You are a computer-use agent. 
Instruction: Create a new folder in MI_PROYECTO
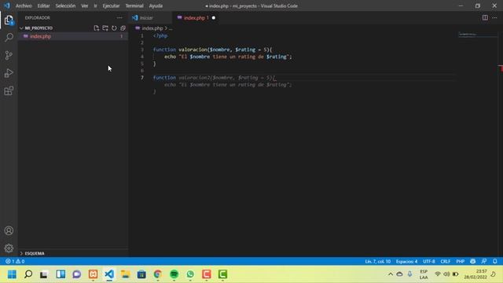105,28
